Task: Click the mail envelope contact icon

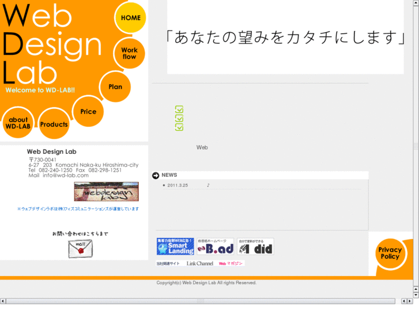Action: click(81, 248)
